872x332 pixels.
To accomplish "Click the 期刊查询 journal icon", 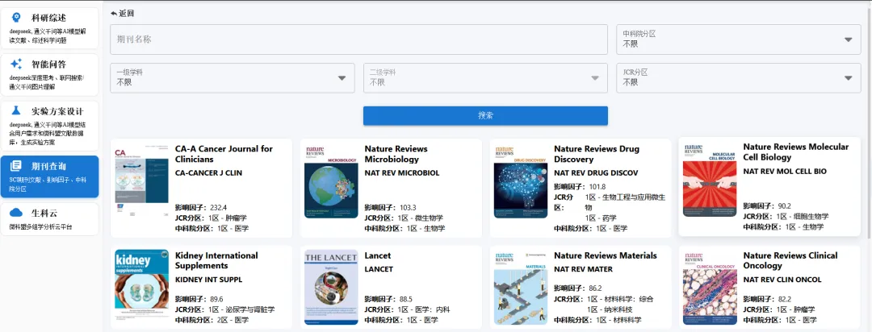I will pos(16,165).
